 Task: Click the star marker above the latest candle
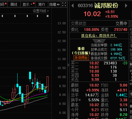[x=47, y=16]
